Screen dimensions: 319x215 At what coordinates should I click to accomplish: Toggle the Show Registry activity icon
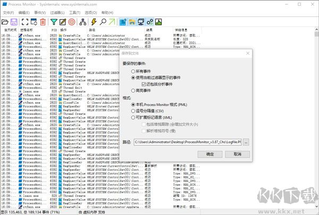coord(123,22)
